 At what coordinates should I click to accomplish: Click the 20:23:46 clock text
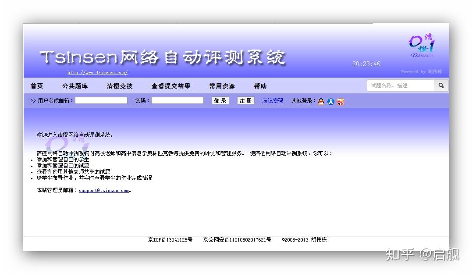click(x=366, y=64)
